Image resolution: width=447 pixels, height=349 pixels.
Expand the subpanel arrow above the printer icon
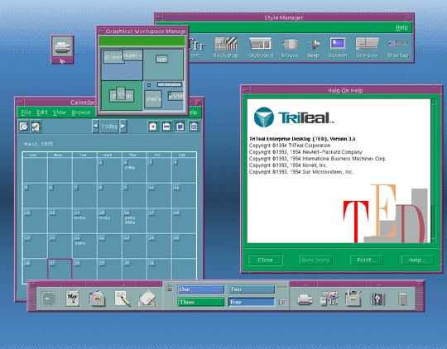coord(305,284)
